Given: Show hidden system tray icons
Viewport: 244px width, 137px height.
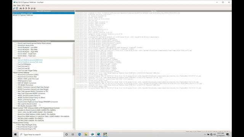Looking at the screenshot, I should tap(205, 134).
